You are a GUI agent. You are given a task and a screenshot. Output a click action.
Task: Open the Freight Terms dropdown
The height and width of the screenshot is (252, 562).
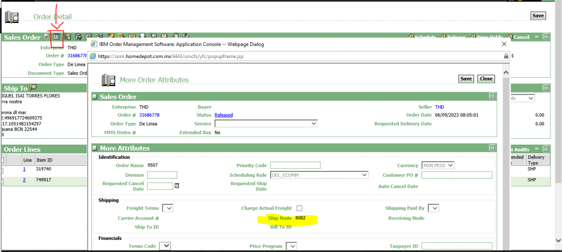pos(168,208)
